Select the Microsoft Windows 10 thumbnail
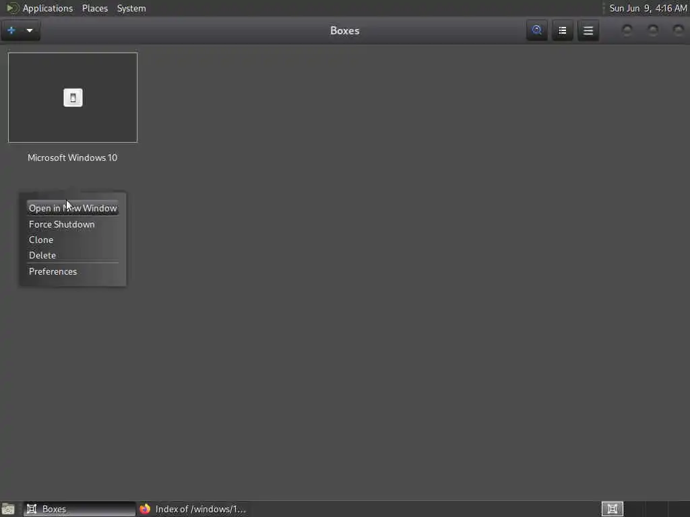This screenshot has width=690, height=517. (73, 98)
